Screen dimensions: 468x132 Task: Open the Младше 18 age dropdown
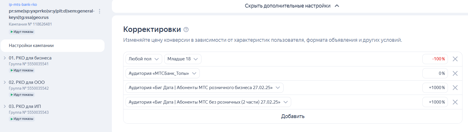(x=183, y=59)
